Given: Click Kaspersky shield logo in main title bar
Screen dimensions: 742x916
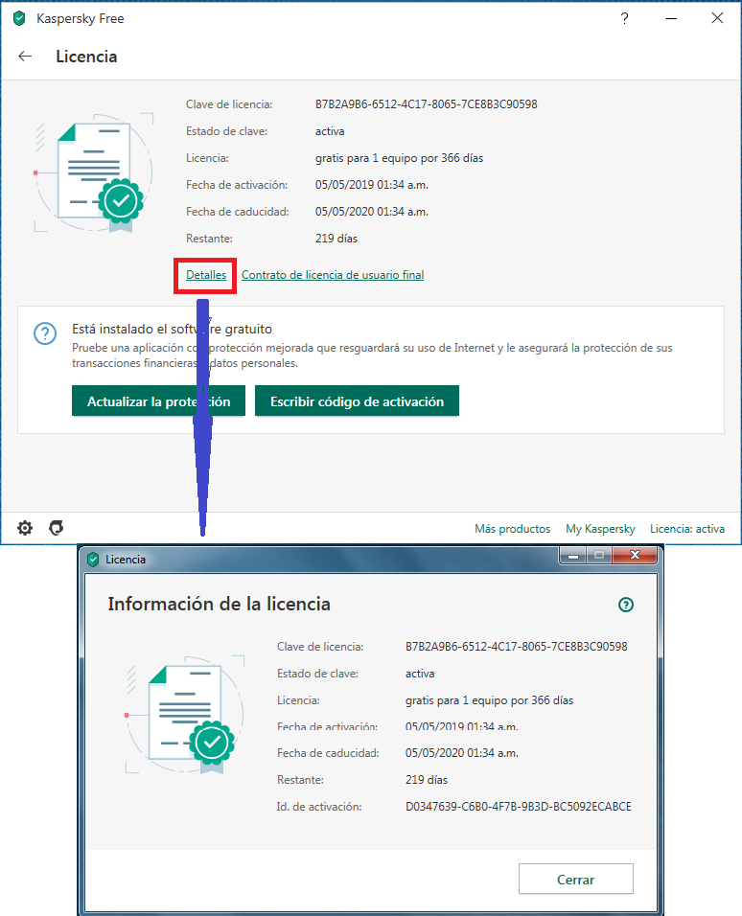Looking at the screenshot, I should [19, 19].
